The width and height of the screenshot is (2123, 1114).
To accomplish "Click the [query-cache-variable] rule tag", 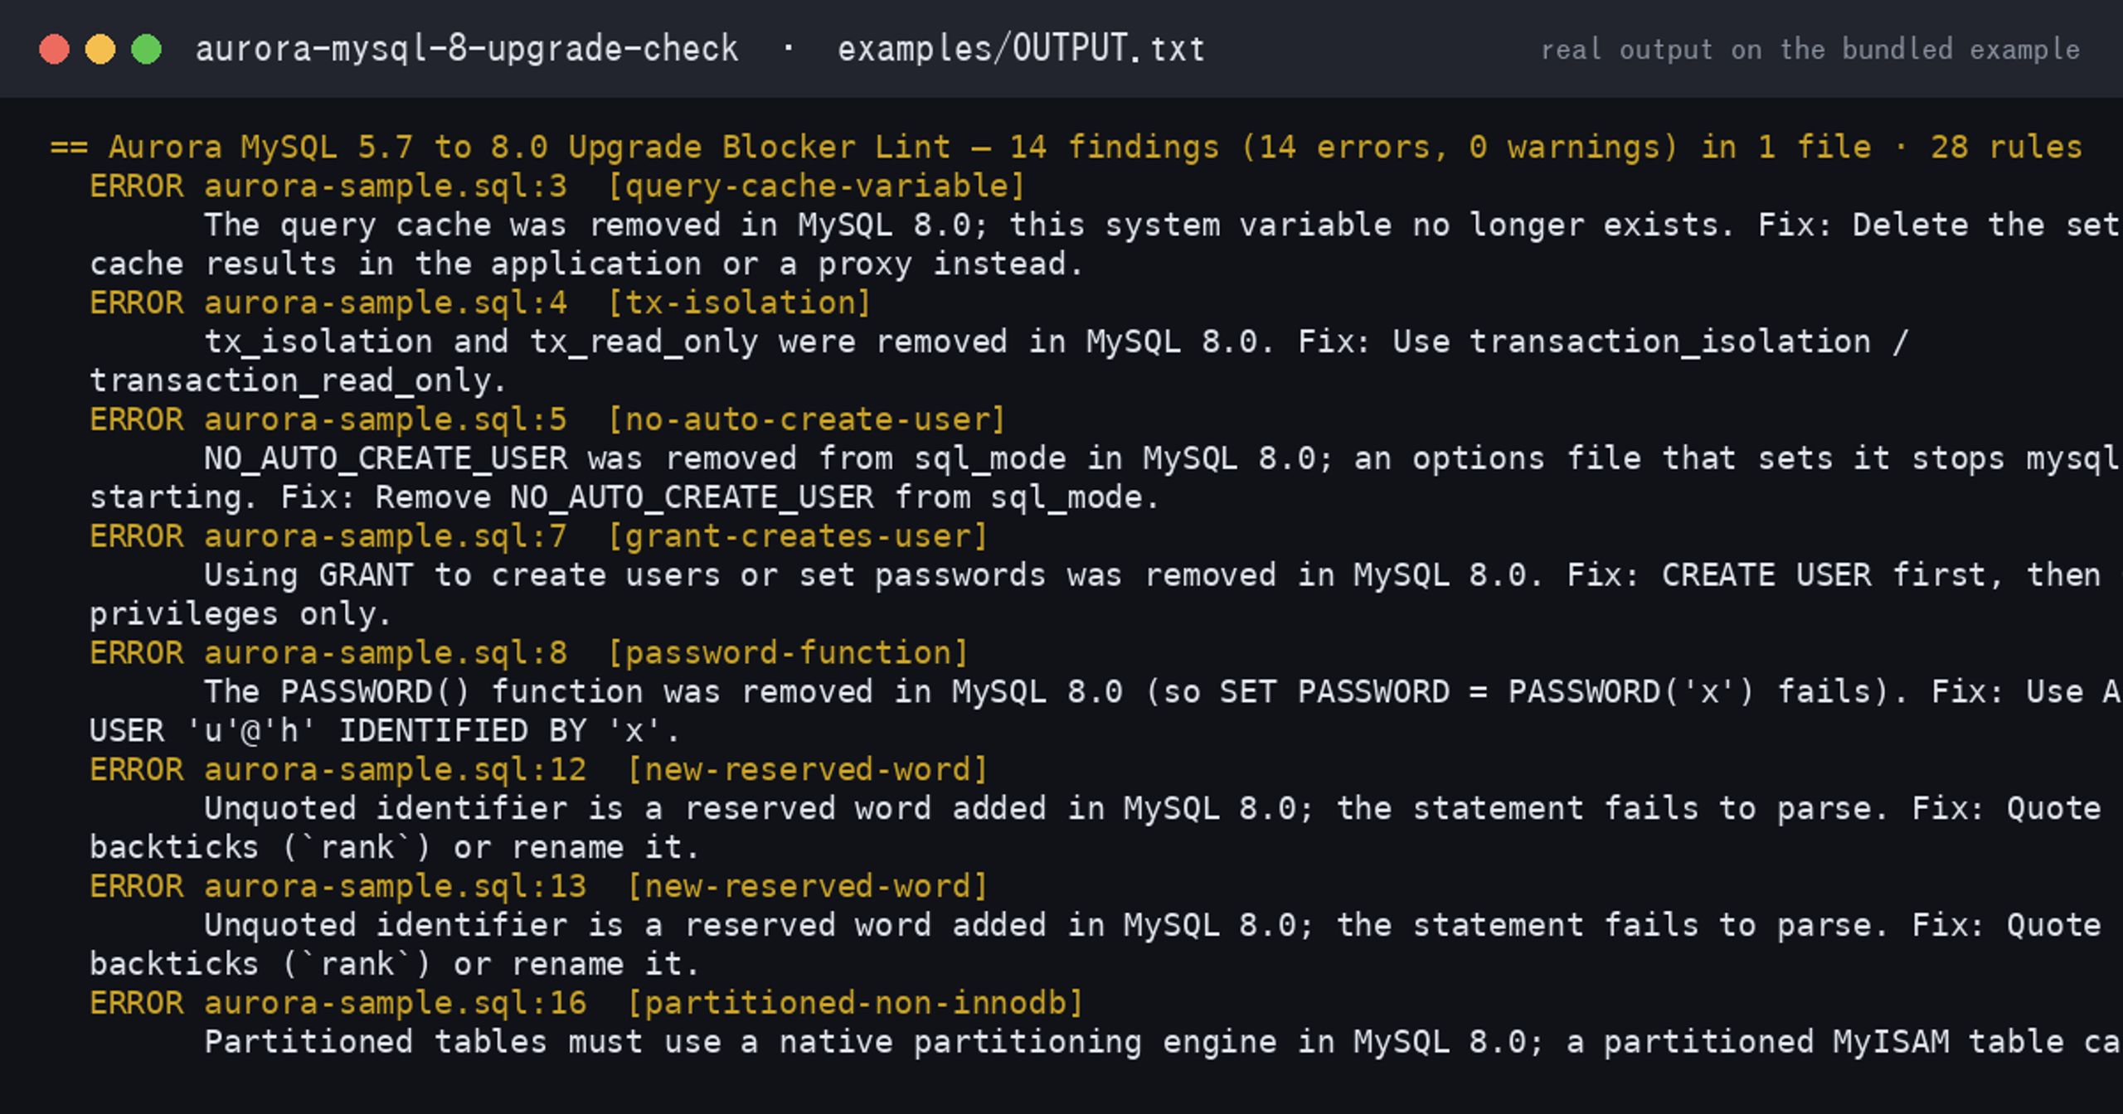I will point(817,186).
